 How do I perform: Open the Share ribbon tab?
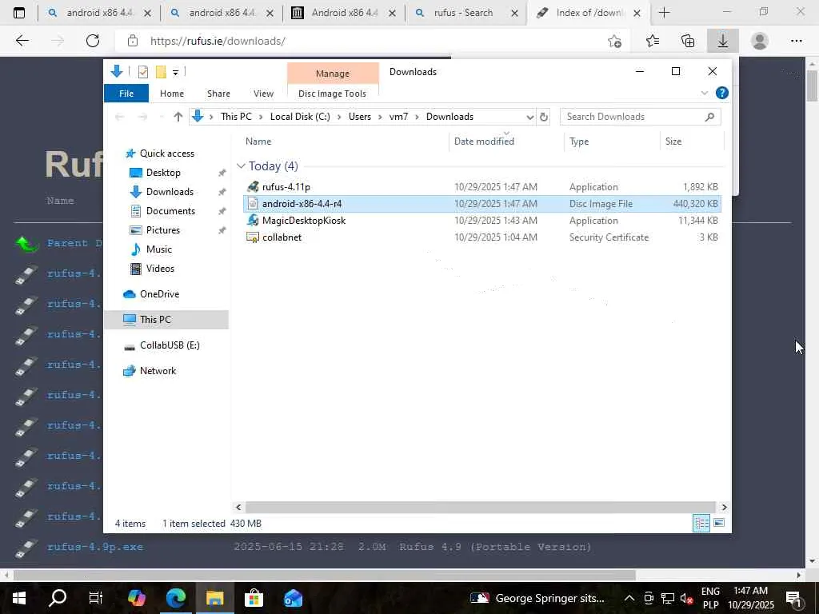[218, 94]
